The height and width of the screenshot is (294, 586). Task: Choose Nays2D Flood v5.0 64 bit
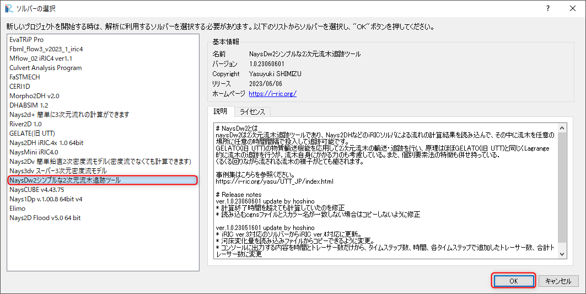click(103, 218)
